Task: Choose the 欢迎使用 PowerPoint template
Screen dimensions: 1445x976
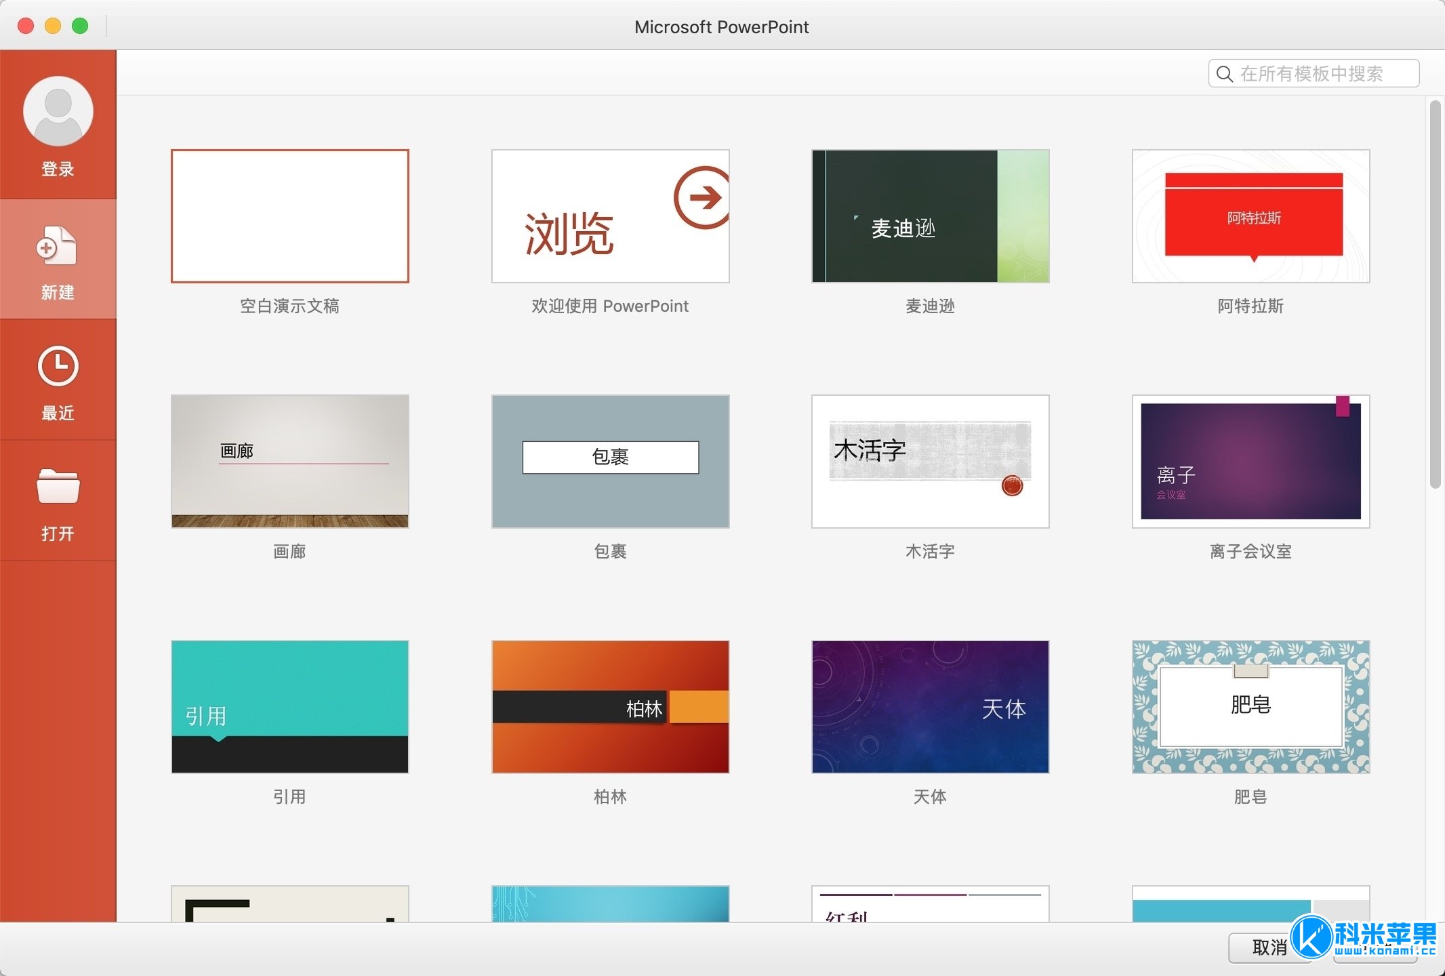Action: pyautogui.click(x=611, y=216)
